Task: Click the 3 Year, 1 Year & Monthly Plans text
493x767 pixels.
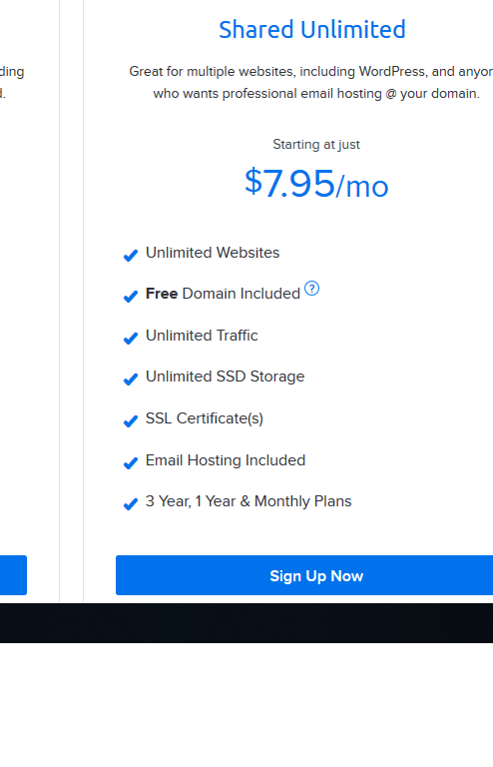Action: (x=248, y=501)
